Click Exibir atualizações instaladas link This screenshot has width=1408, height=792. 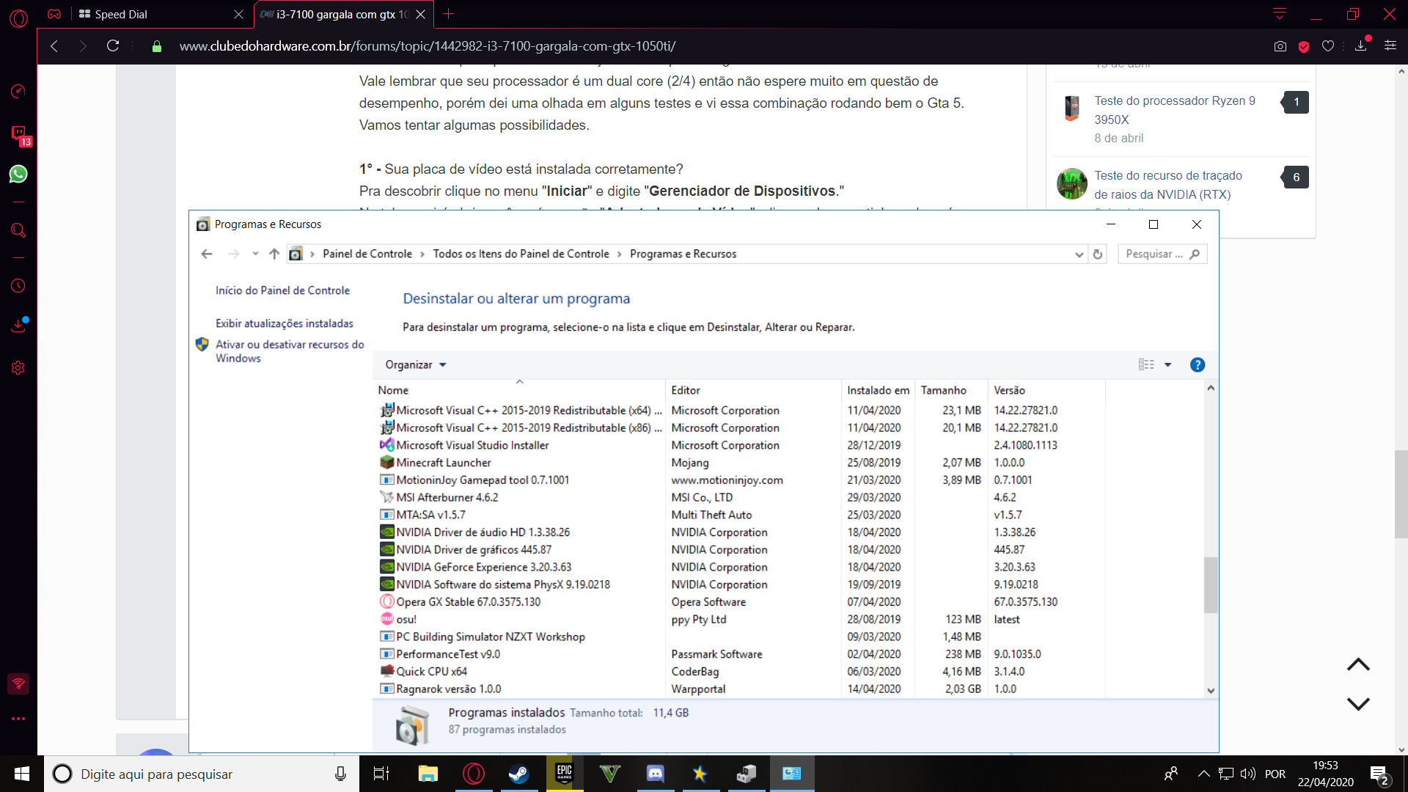[285, 323]
